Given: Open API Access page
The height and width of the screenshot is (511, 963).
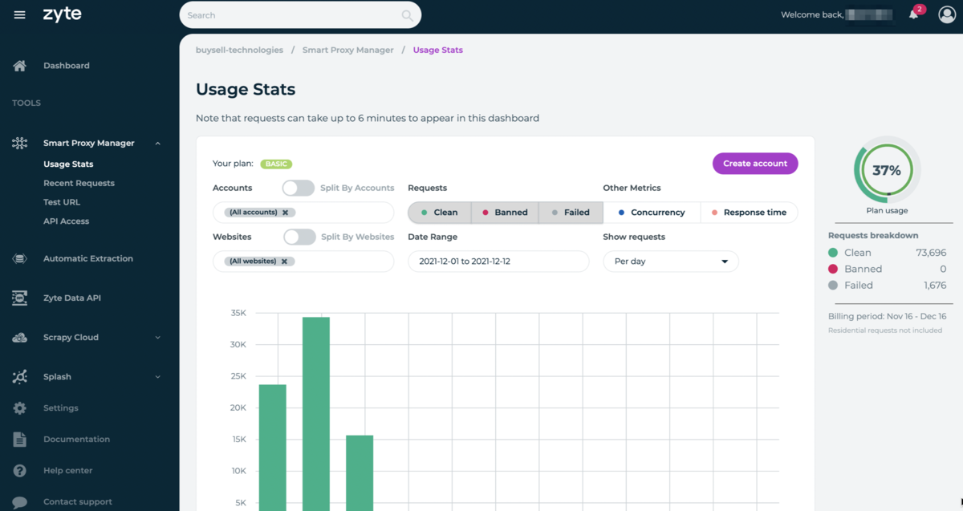Looking at the screenshot, I should point(66,221).
